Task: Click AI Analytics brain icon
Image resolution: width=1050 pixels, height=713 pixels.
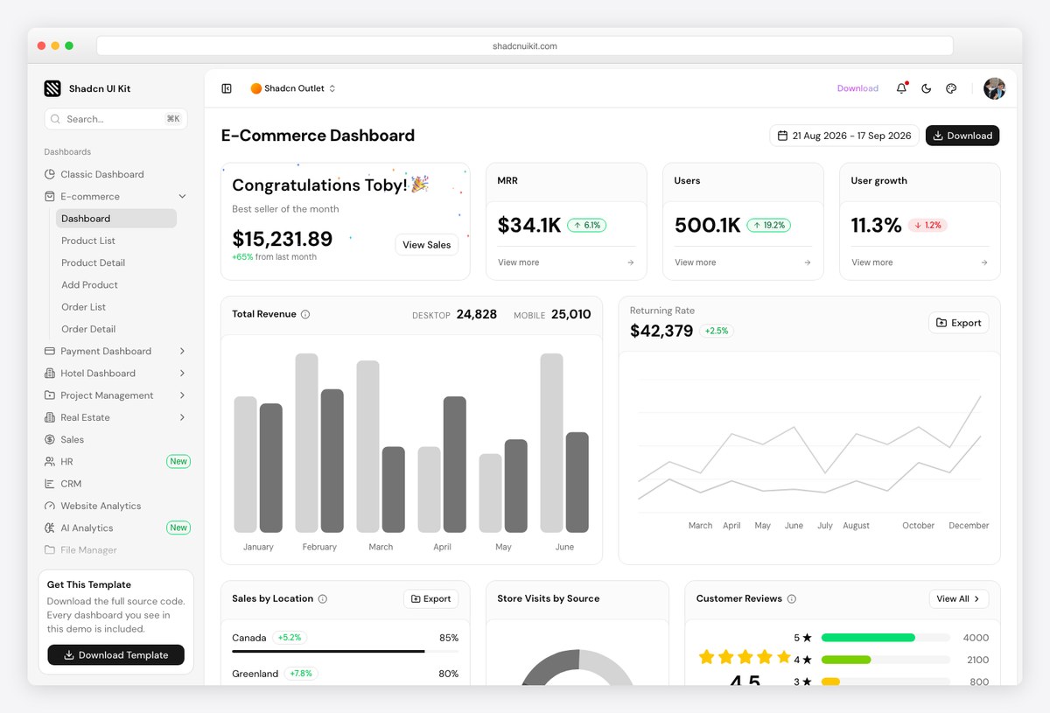Action: [x=50, y=528]
